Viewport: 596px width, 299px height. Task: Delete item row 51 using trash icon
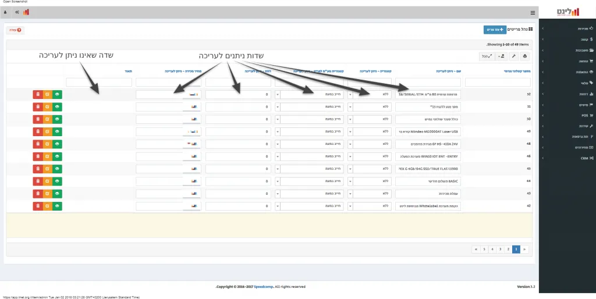tap(38, 107)
